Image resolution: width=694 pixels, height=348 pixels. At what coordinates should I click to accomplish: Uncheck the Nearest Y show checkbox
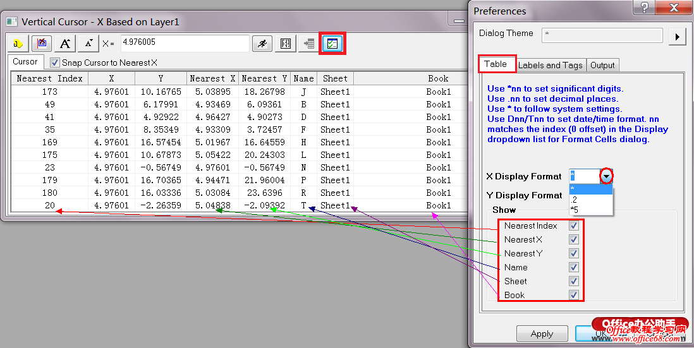pyautogui.click(x=574, y=253)
